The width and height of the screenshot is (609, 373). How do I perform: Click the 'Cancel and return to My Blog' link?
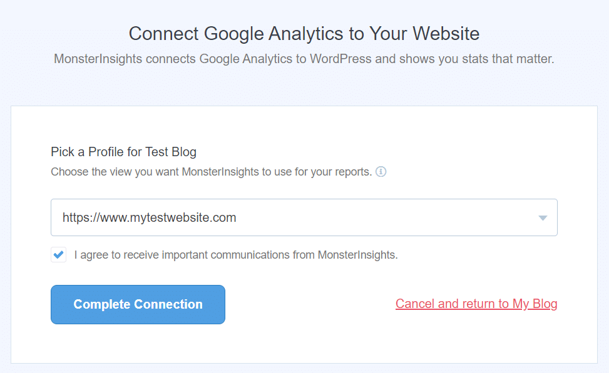coord(476,304)
